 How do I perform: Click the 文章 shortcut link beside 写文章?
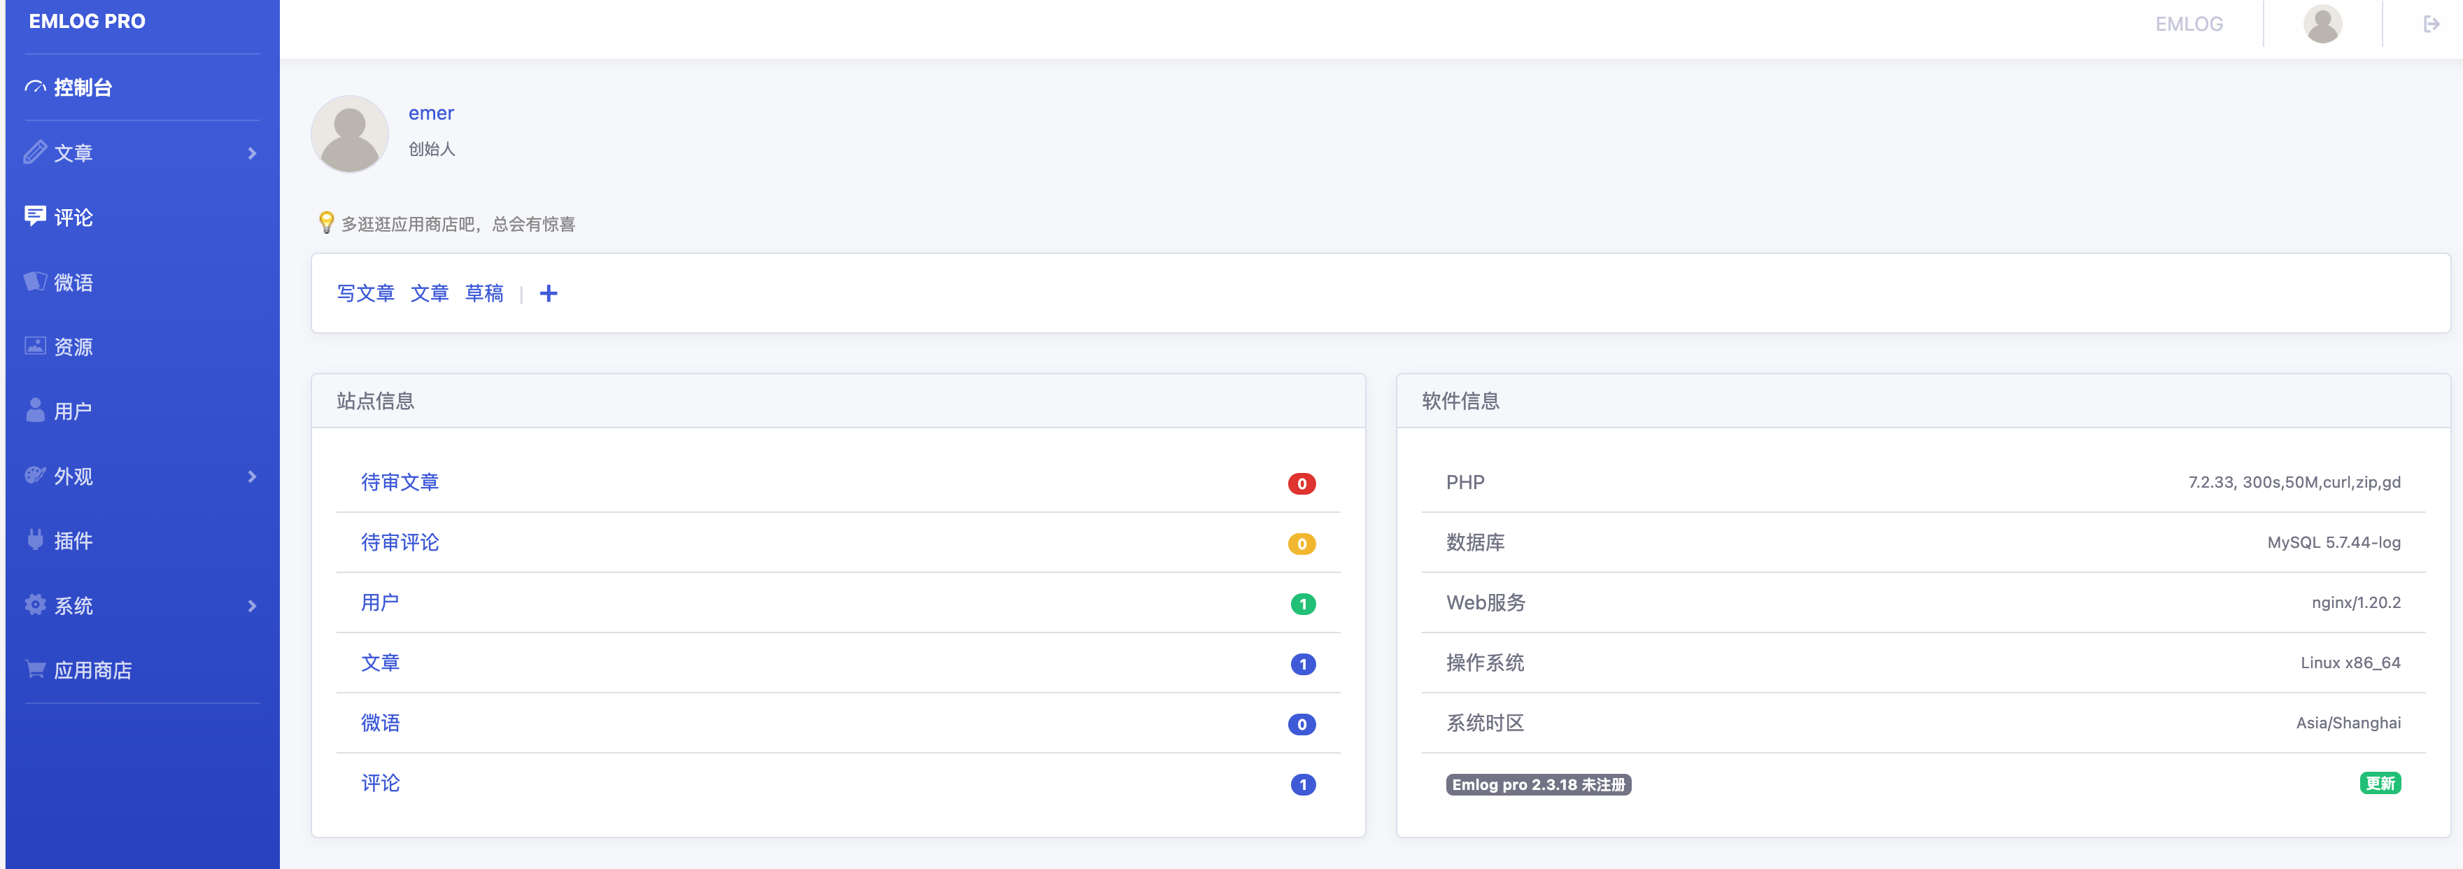430,293
